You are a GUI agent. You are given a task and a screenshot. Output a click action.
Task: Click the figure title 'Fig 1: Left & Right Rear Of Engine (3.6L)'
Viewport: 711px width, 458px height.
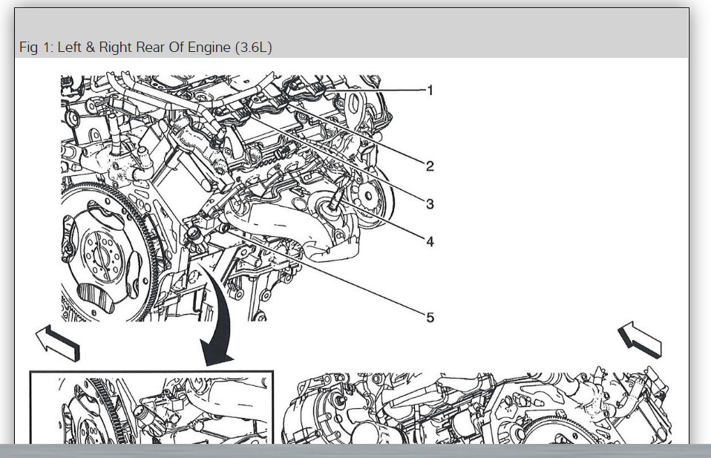pos(145,48)
